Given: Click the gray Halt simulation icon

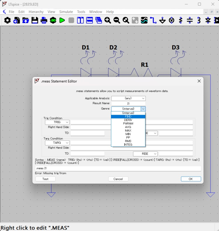Looking at the screenshot, I should click(71, 20).
